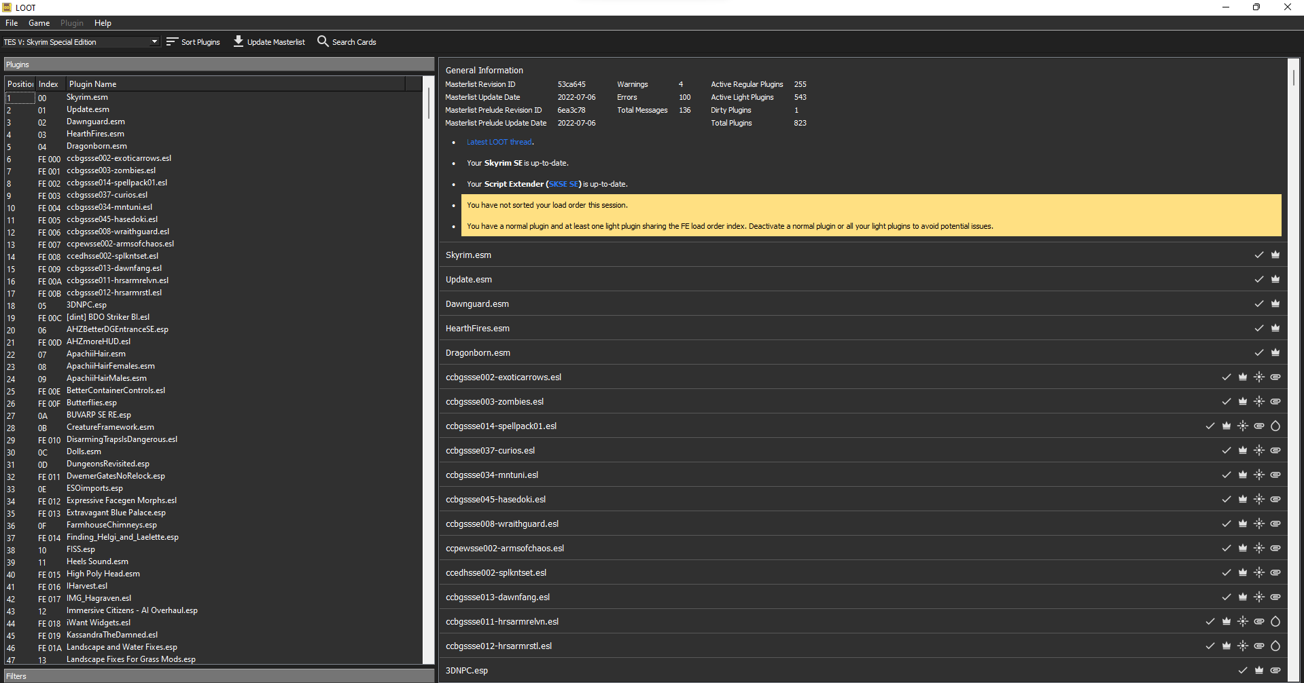Click the FE load order index warning message

click(x=730, y=226)
